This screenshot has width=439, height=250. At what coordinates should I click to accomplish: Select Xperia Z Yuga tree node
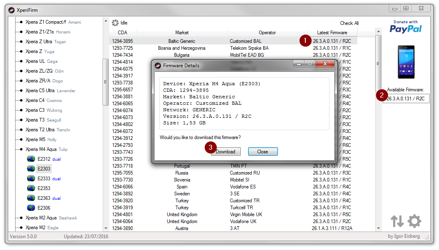coord(40,51)
